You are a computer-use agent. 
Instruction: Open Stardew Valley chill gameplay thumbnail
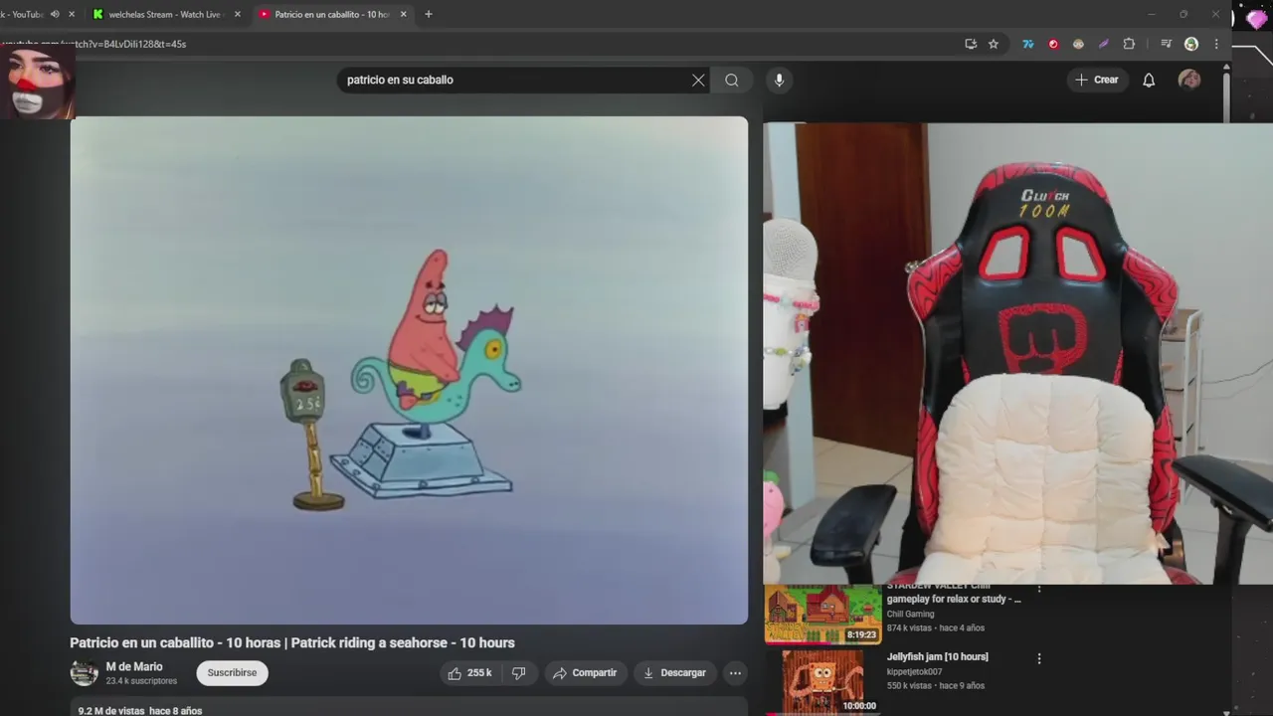coord(822,615)
